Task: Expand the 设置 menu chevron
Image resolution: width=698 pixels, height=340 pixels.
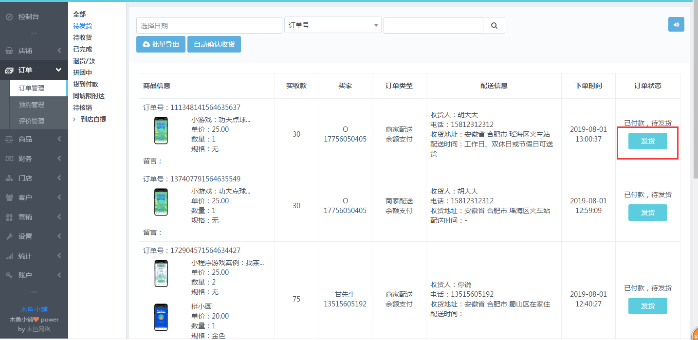Action: [x=59, y=236]
